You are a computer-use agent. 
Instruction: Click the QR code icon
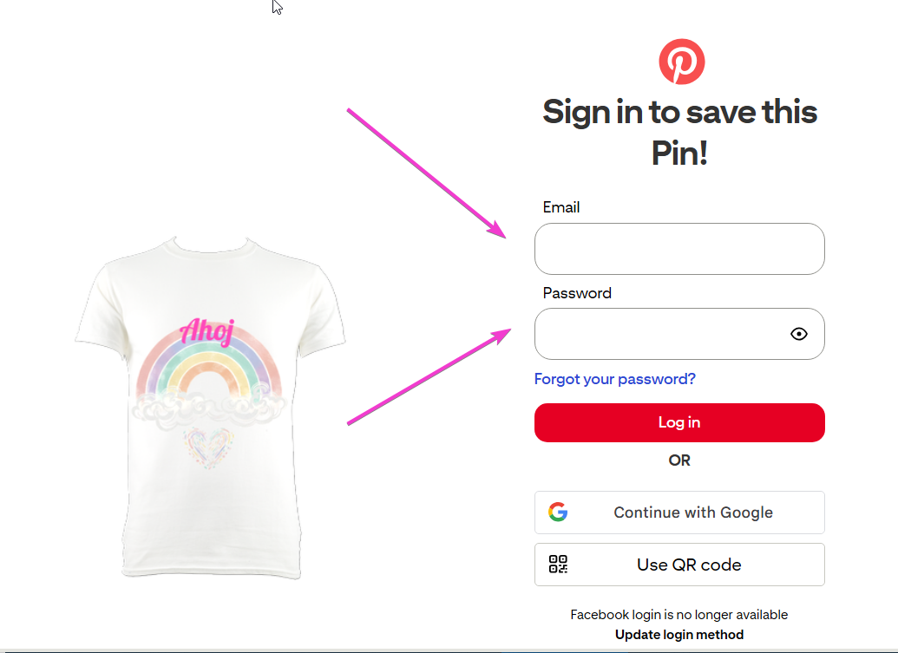tap(559, 565)
